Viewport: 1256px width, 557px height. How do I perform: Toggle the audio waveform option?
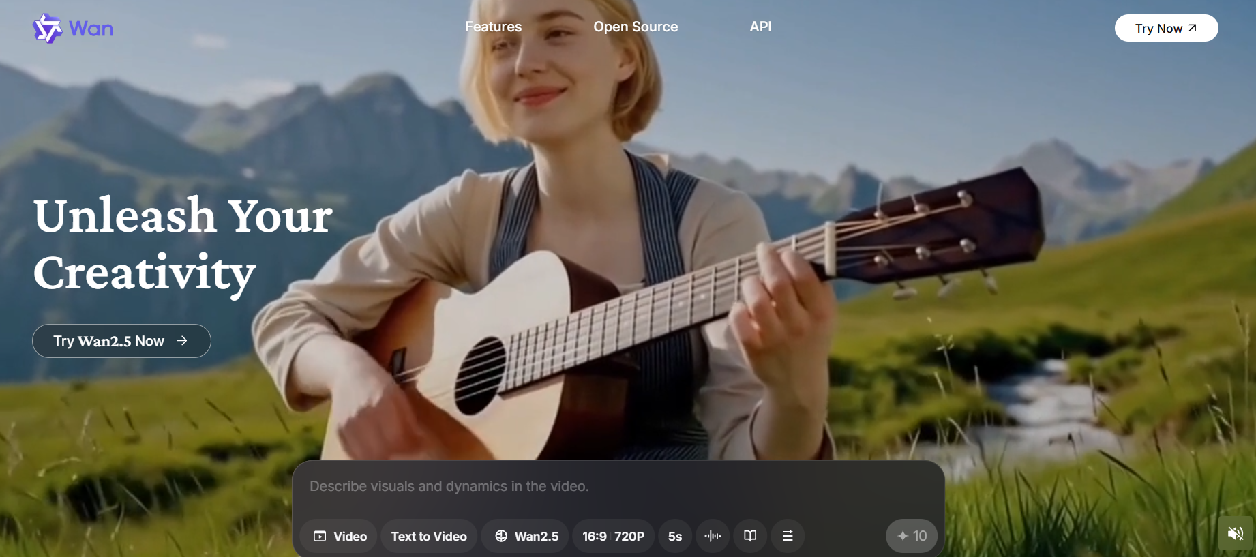[x=713, y=536]
